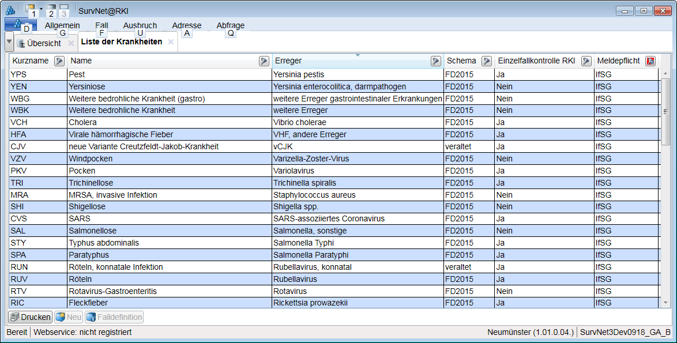Open filter for Erreger column
This screenshot has width=677, height=343.
click(435, 61)
